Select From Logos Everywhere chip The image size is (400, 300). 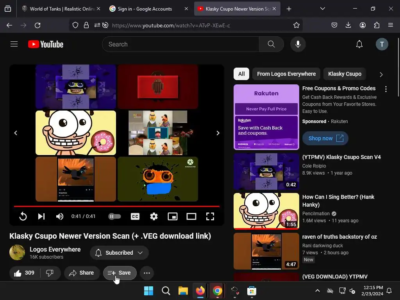point(286,74)
